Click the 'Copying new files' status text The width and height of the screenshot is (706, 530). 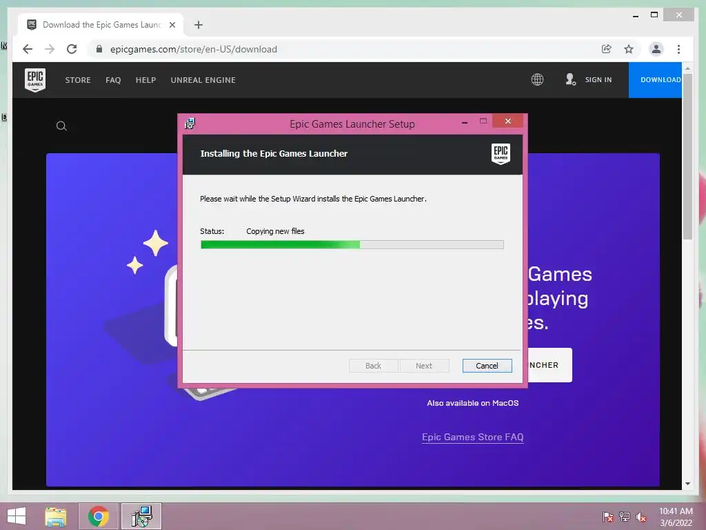point(275,231)
